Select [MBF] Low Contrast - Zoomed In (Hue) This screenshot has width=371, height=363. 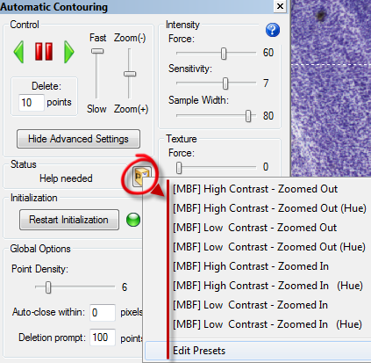[x=268, y=324]
